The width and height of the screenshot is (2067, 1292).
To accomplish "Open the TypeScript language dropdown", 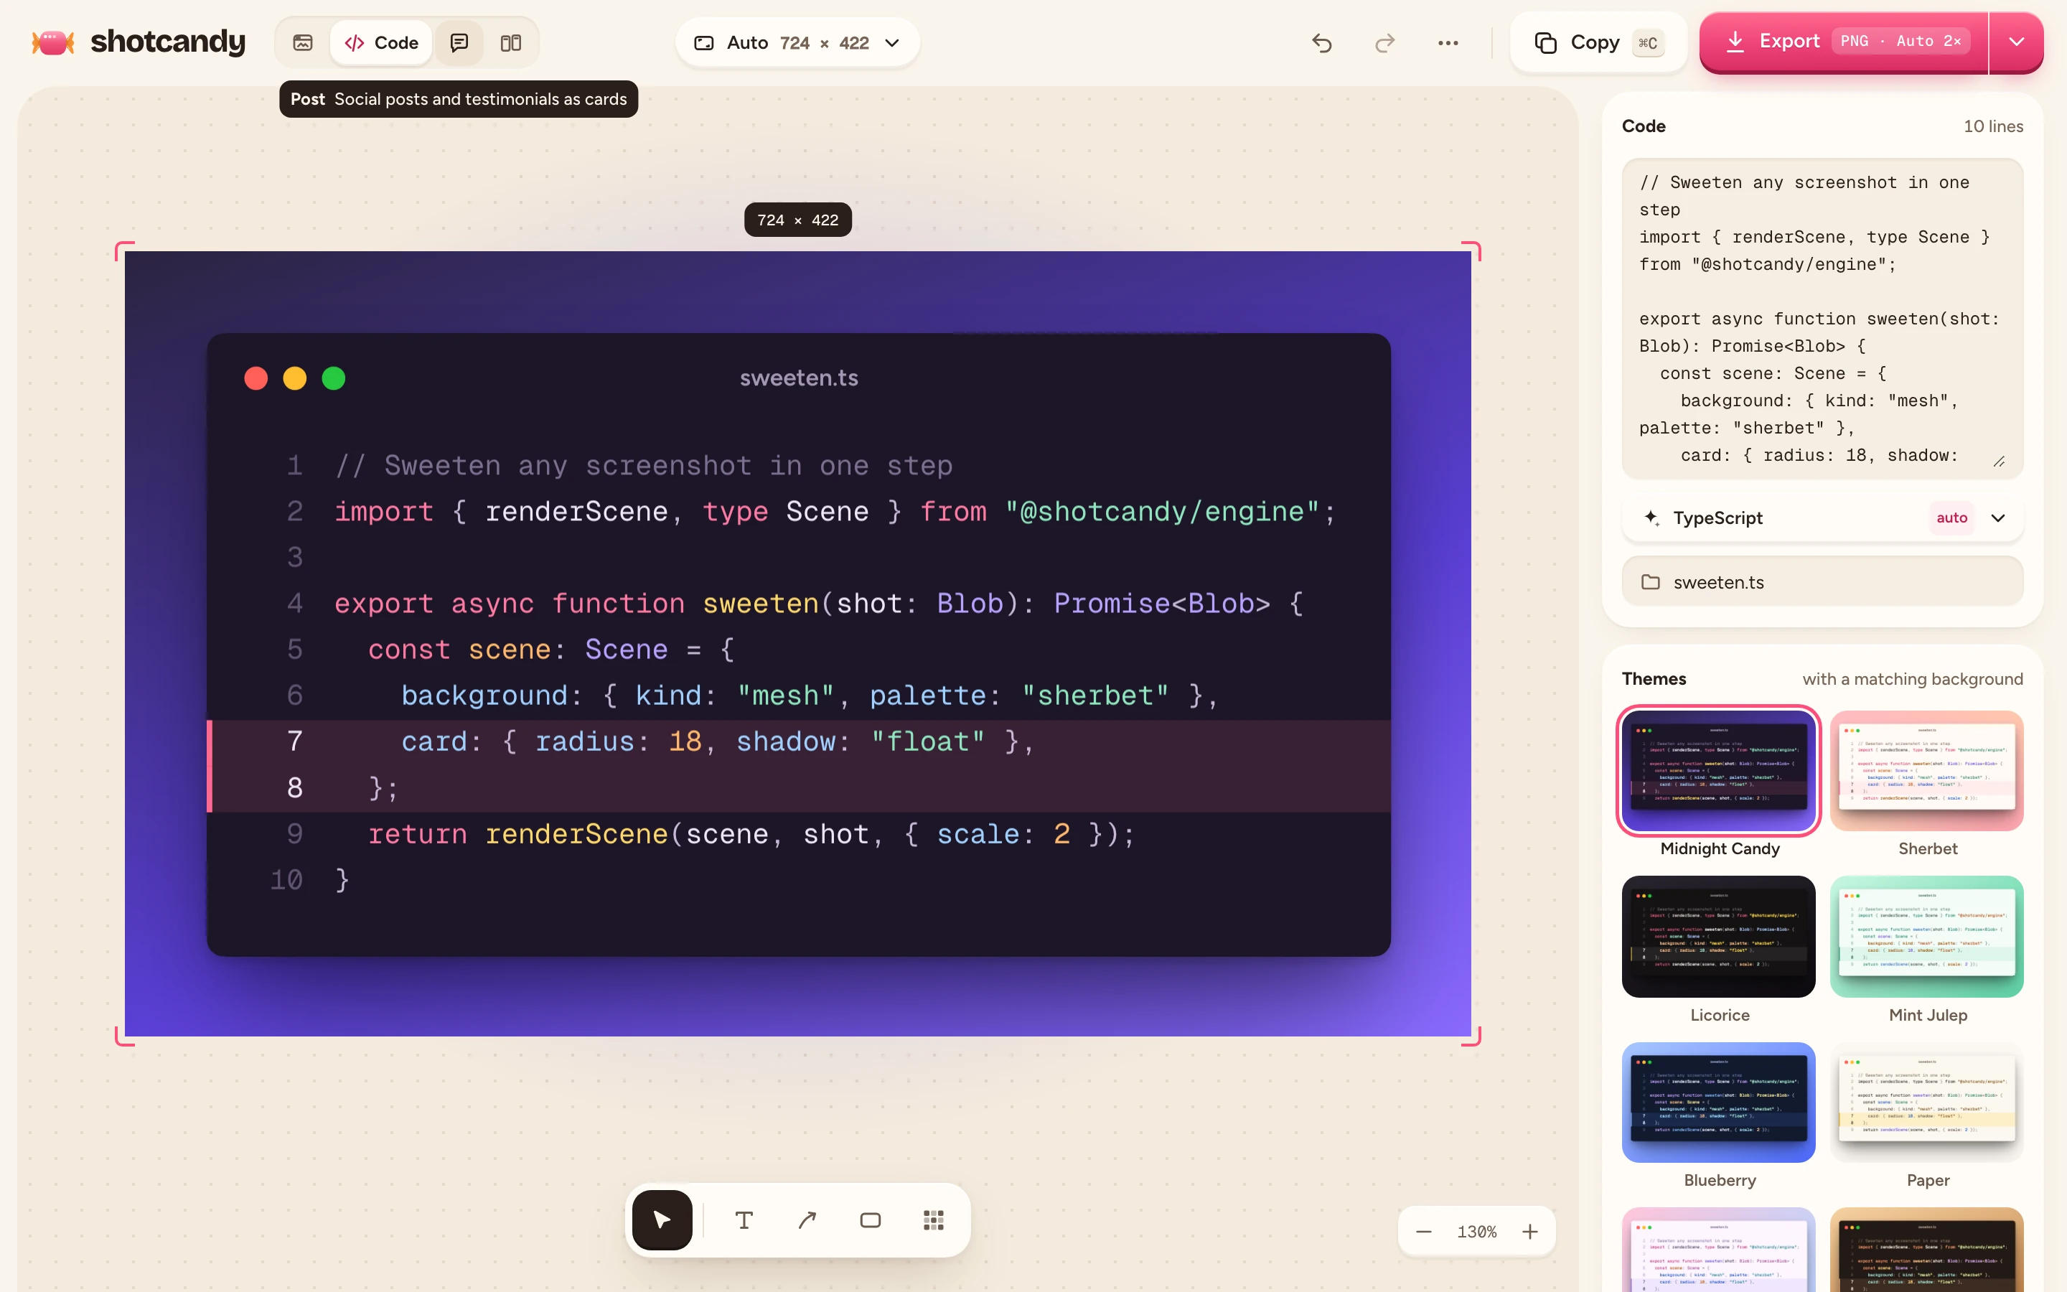I will pyautogui.click(x=1822, y=518).
